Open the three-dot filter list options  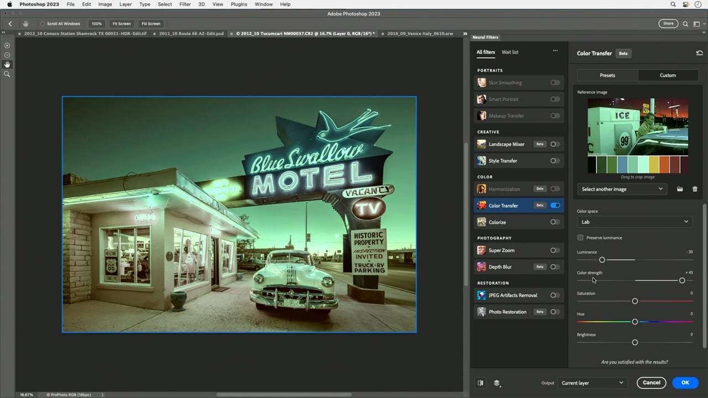tap(555, 51)
